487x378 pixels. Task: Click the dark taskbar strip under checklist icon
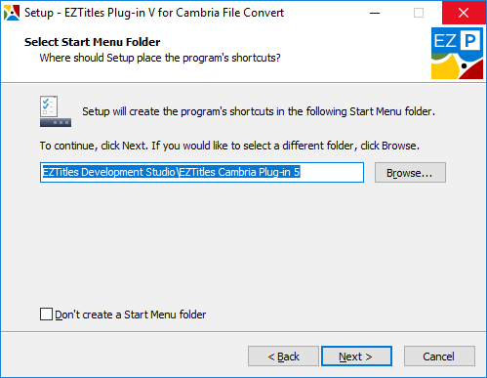[x=56, y=123]
